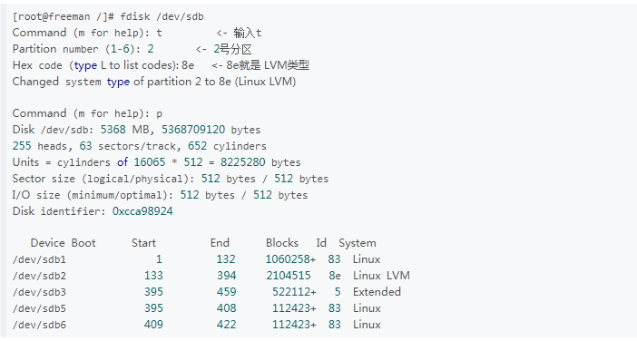Click '1060258+' blocks value
The image size is (637, 341).
291,259
